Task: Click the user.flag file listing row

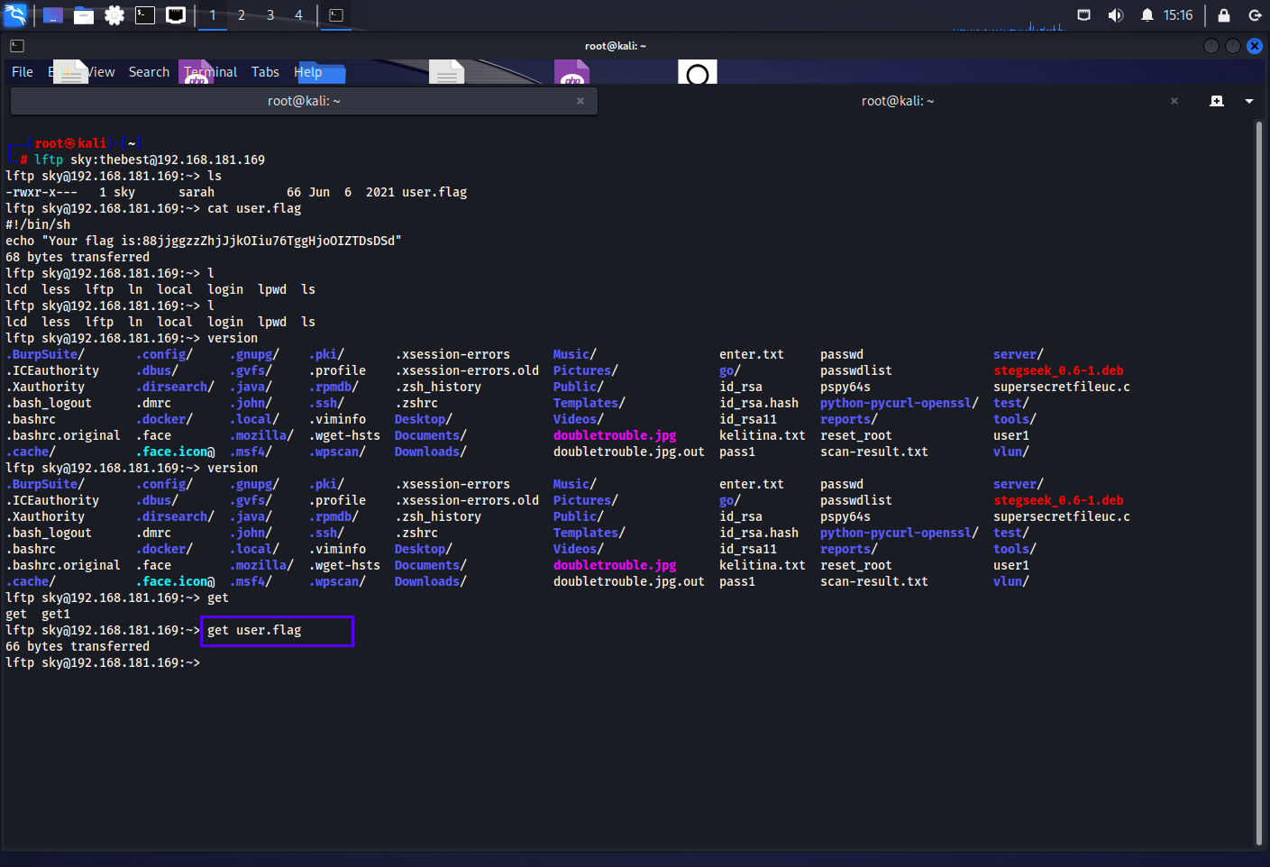Action: tap(236, 192)
